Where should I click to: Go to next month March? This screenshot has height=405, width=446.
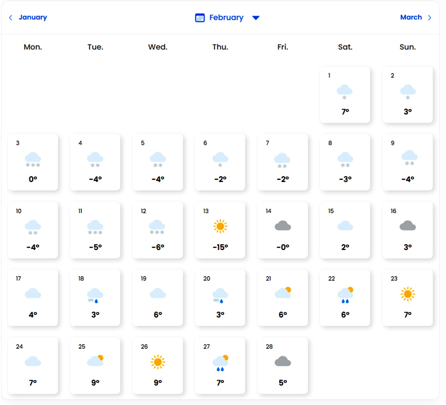tap(411, 17)
